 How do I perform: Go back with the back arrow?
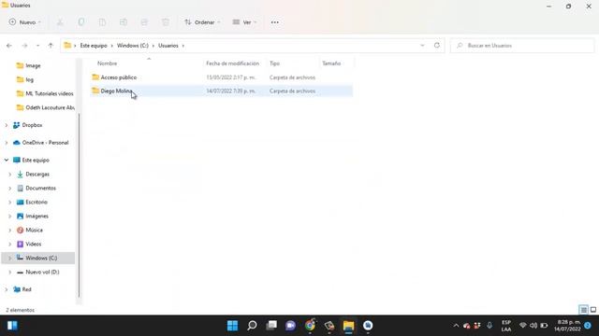click(9, 46)
